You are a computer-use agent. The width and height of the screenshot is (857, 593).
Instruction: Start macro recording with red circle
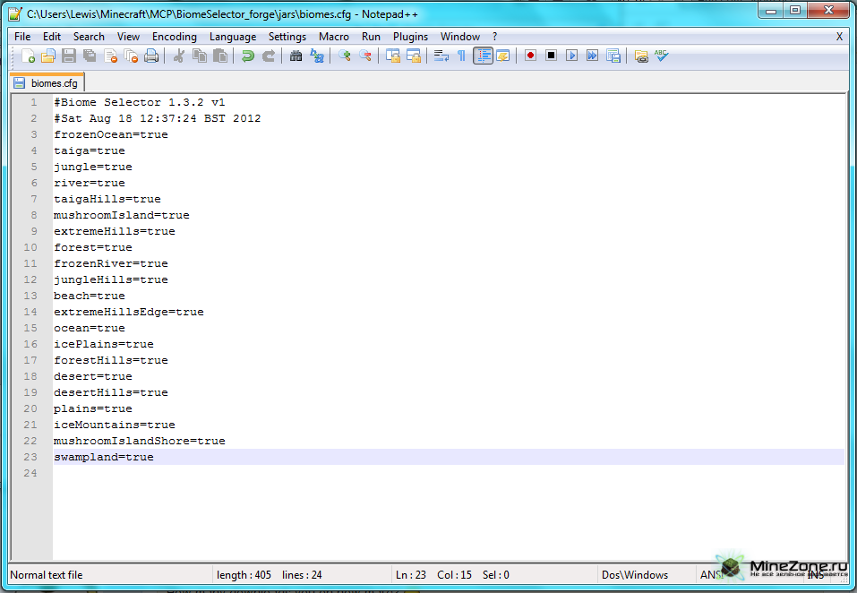coord(530,56)
